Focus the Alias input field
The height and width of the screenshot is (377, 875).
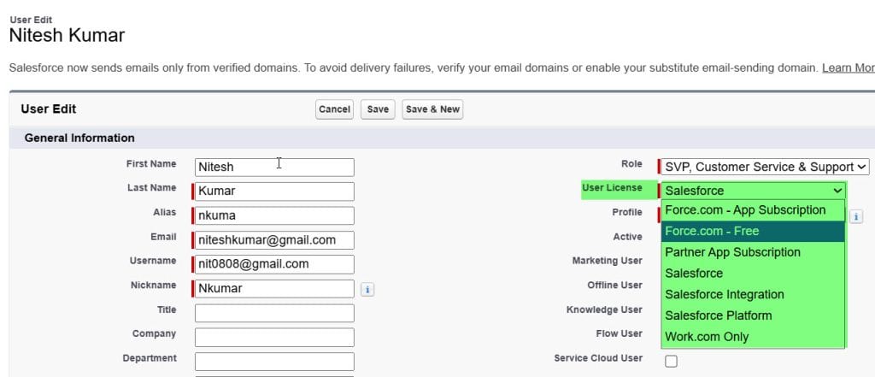point(274,215)
